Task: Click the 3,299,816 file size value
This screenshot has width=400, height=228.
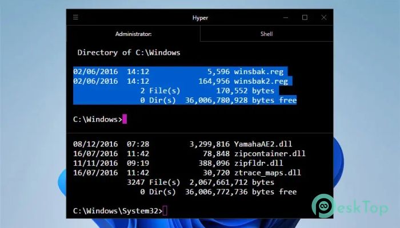Action: coord(210,144)
